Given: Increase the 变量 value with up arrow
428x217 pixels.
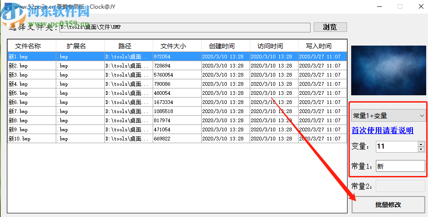Looking at the screenshot, I should pyautogui.click(x=421, y=145).
